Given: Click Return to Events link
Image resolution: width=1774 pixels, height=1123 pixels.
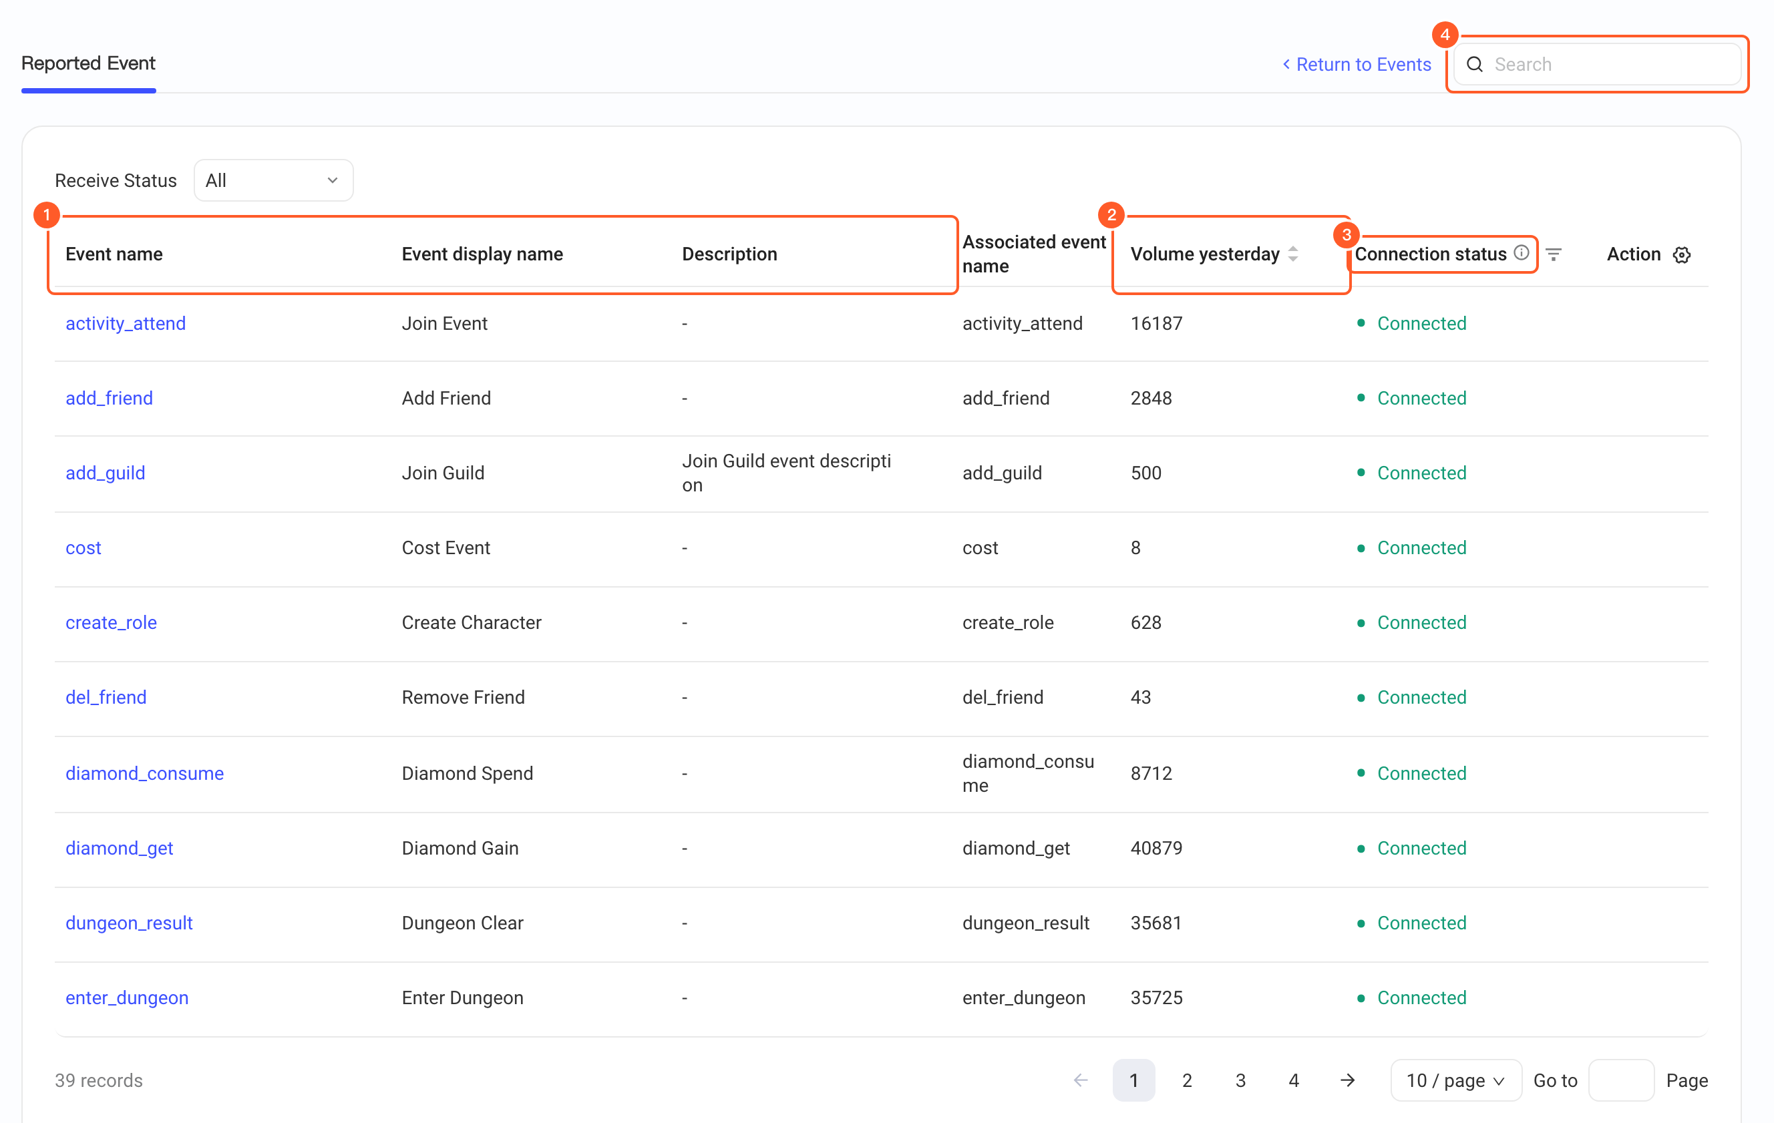Looking at the screenshot, I should 1357,64.
